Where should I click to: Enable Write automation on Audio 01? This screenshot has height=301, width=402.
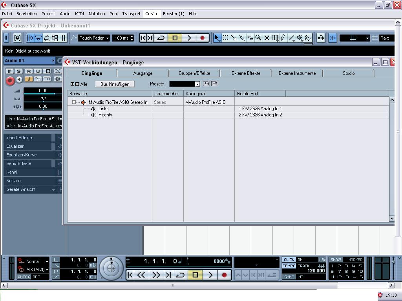tap(38, 71)
